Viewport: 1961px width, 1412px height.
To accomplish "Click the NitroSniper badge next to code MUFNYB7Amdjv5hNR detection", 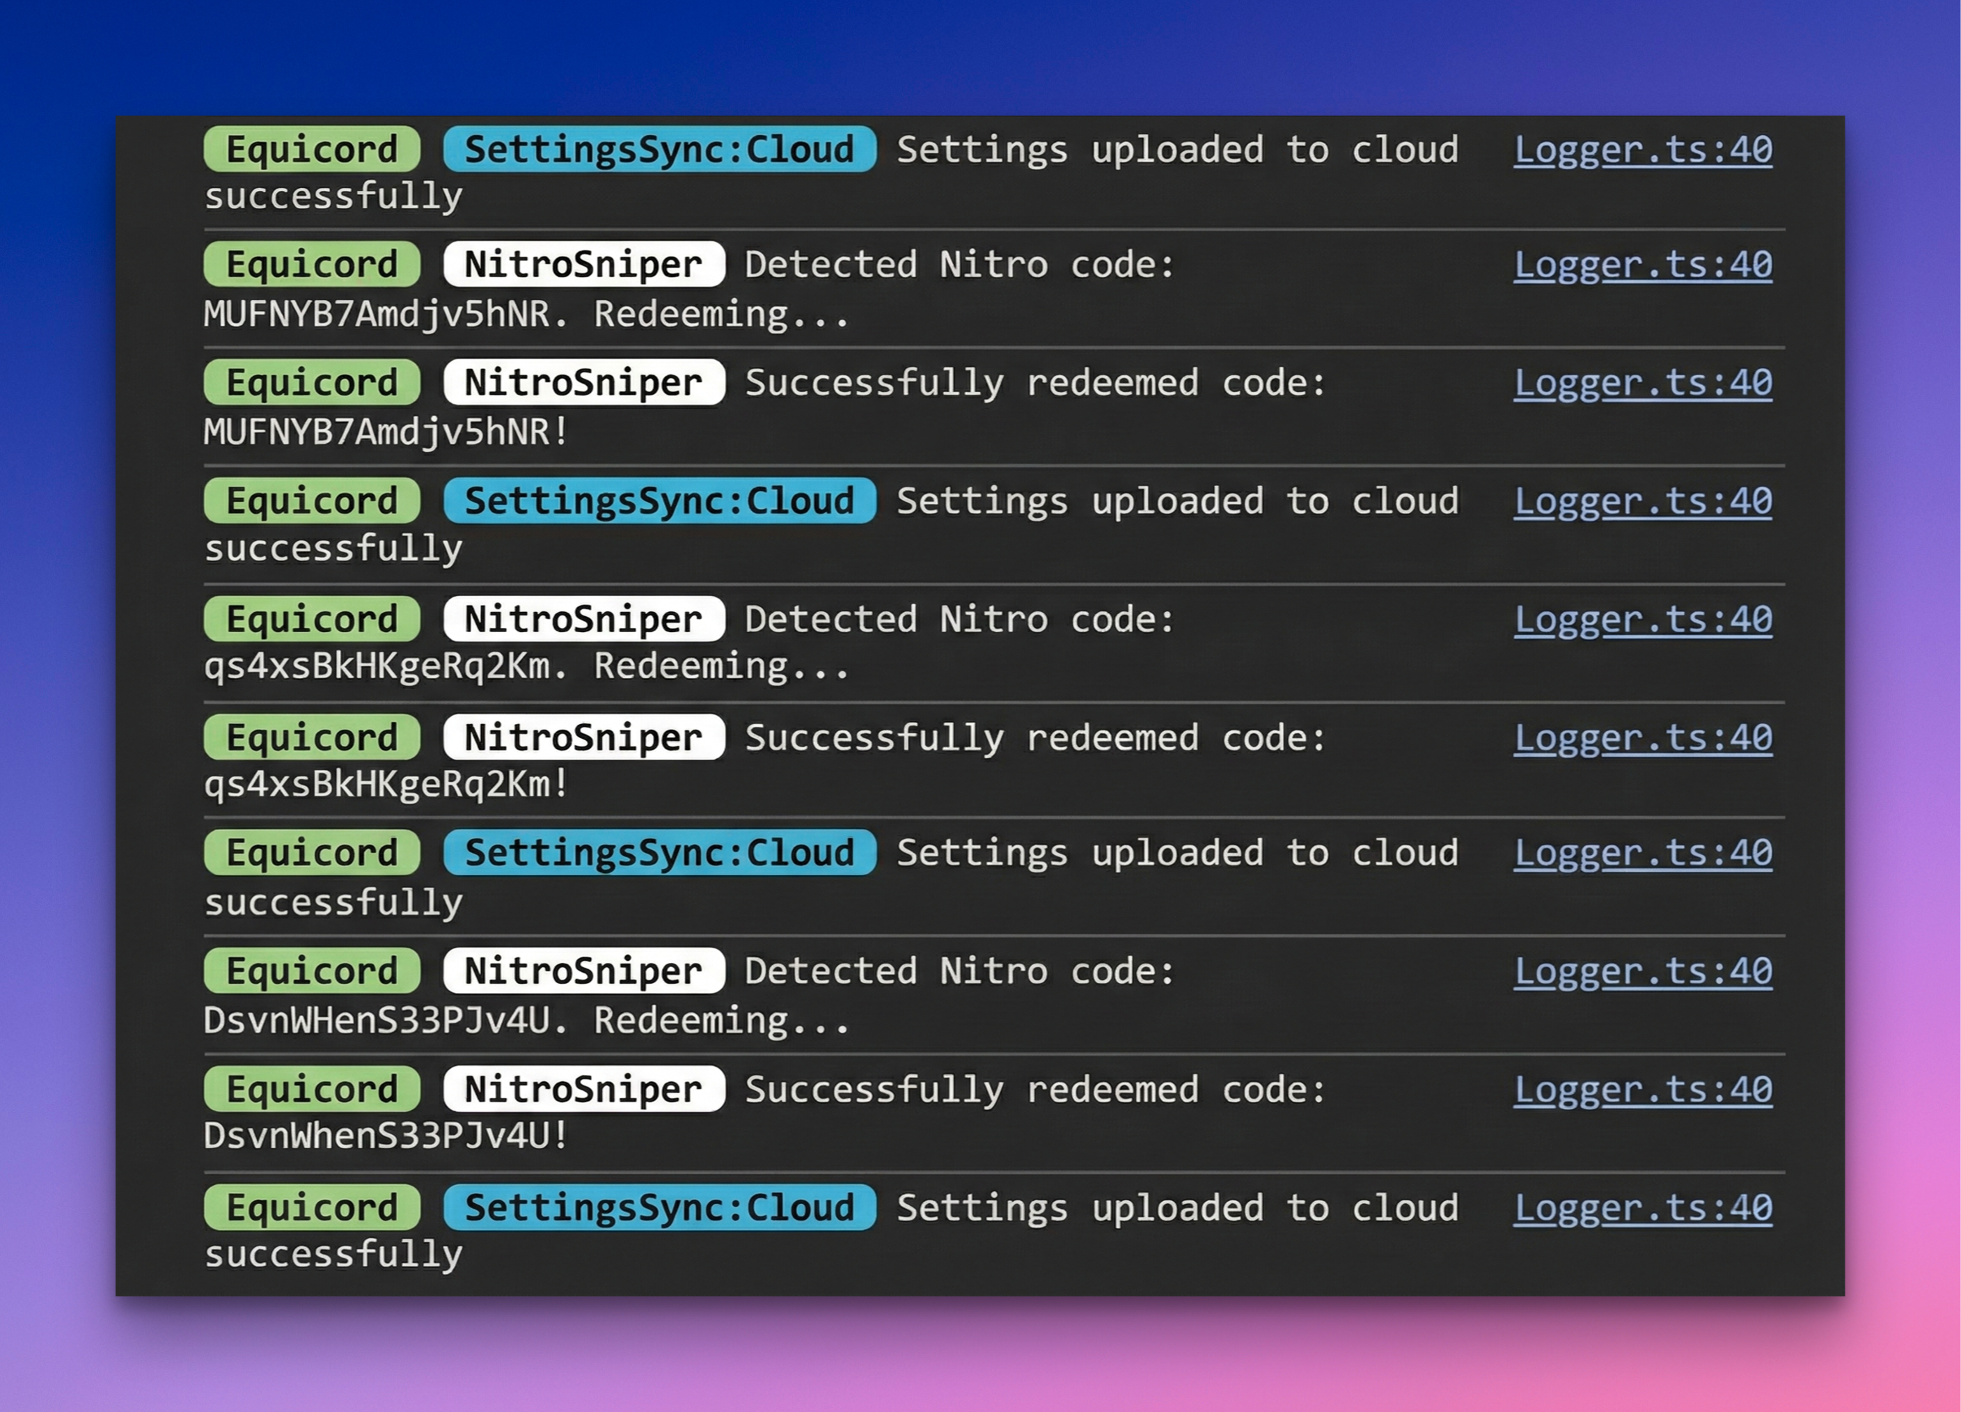I will [582, 265].
